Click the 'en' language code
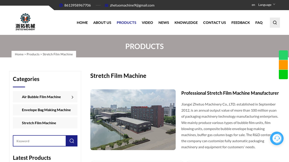The width and height of the screenshot is (289, 162). click(253, 5)
